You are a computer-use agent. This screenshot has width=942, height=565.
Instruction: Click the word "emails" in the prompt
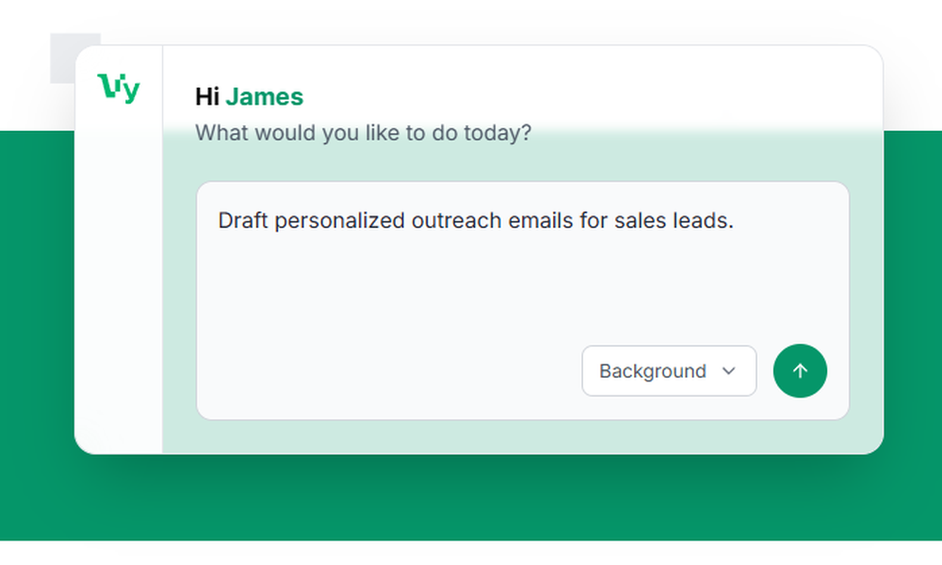tap(540, 221)
